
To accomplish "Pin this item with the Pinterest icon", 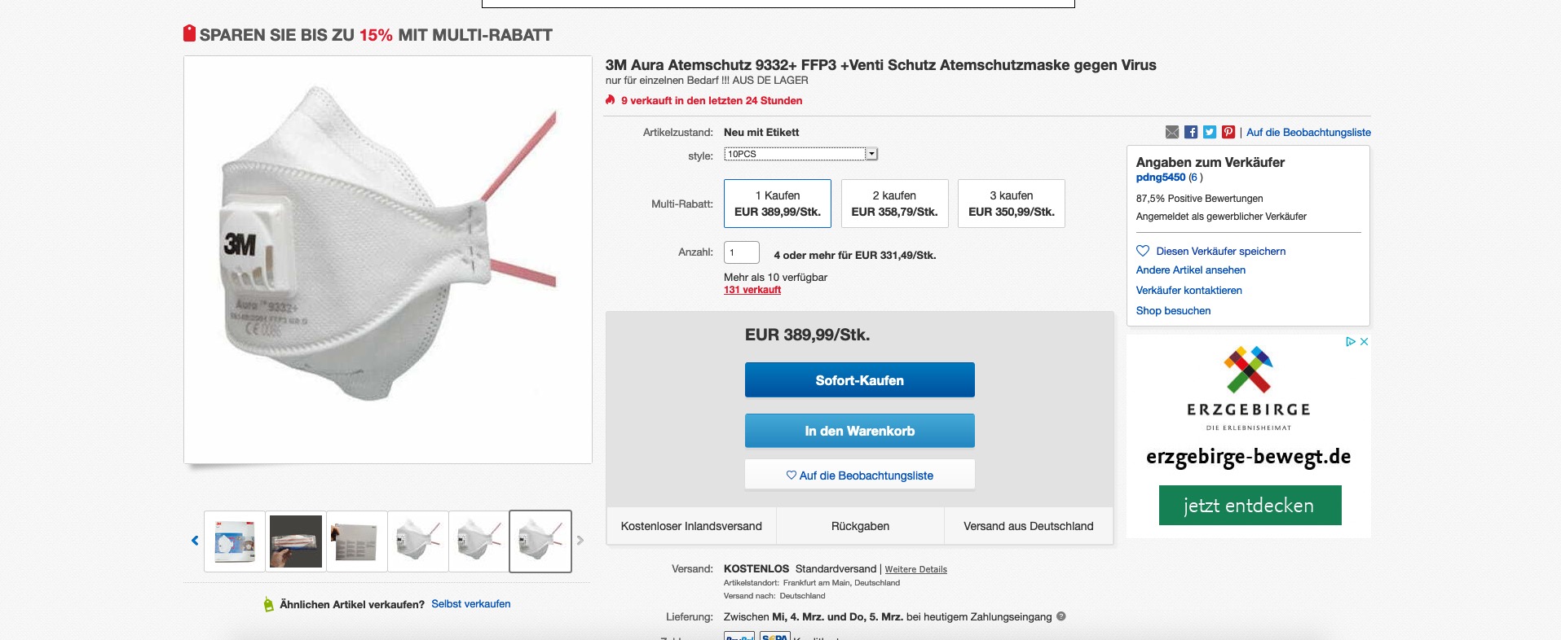I will 1228,132.
